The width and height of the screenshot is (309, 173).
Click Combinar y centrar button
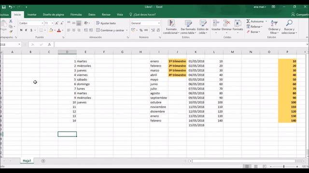[x=110, y=30]
